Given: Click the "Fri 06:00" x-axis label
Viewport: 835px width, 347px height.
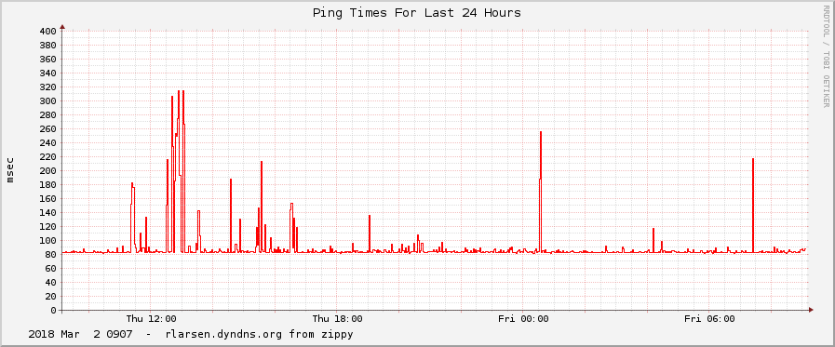Looking at the screenshot, I should (709, 319).
